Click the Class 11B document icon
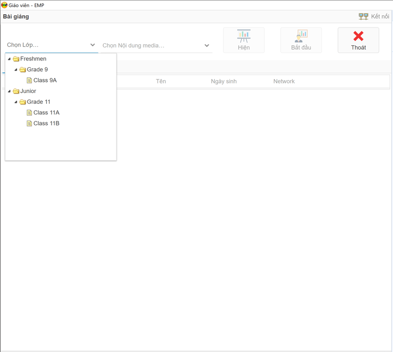Screen dimensions: 393x352 coord(29,123)
